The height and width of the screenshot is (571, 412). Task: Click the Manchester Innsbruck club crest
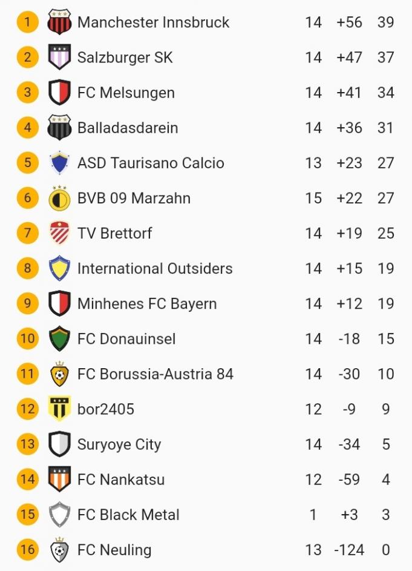pos(59,22)
